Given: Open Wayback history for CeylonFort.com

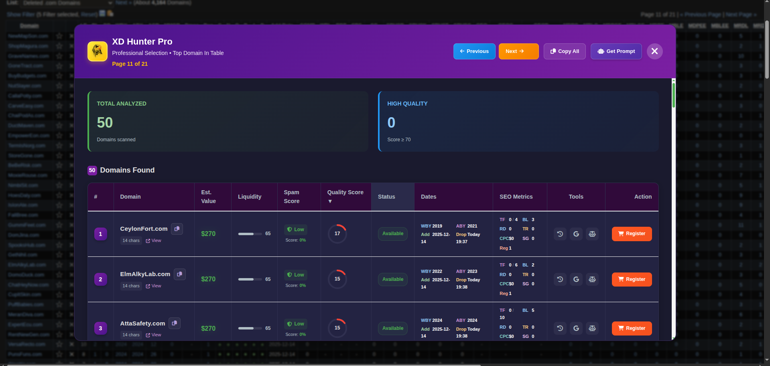Looking at the screenshot, I should point(560,234).
